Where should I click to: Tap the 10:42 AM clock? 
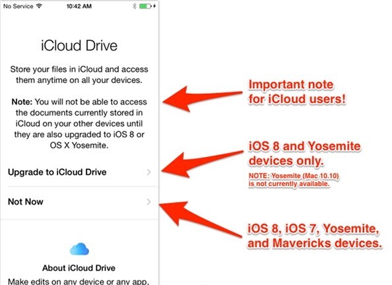click(x=79, y=6)
